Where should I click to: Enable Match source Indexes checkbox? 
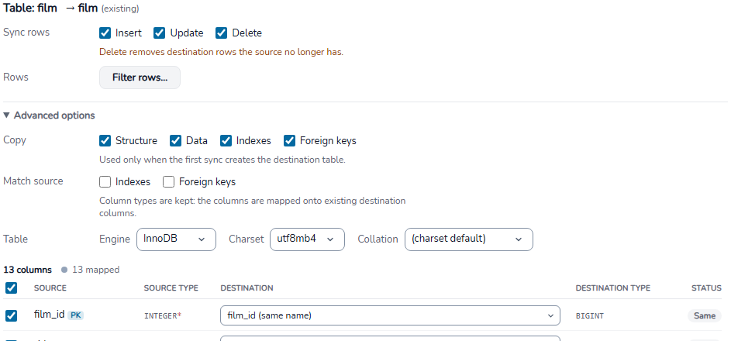click(105, 181)
